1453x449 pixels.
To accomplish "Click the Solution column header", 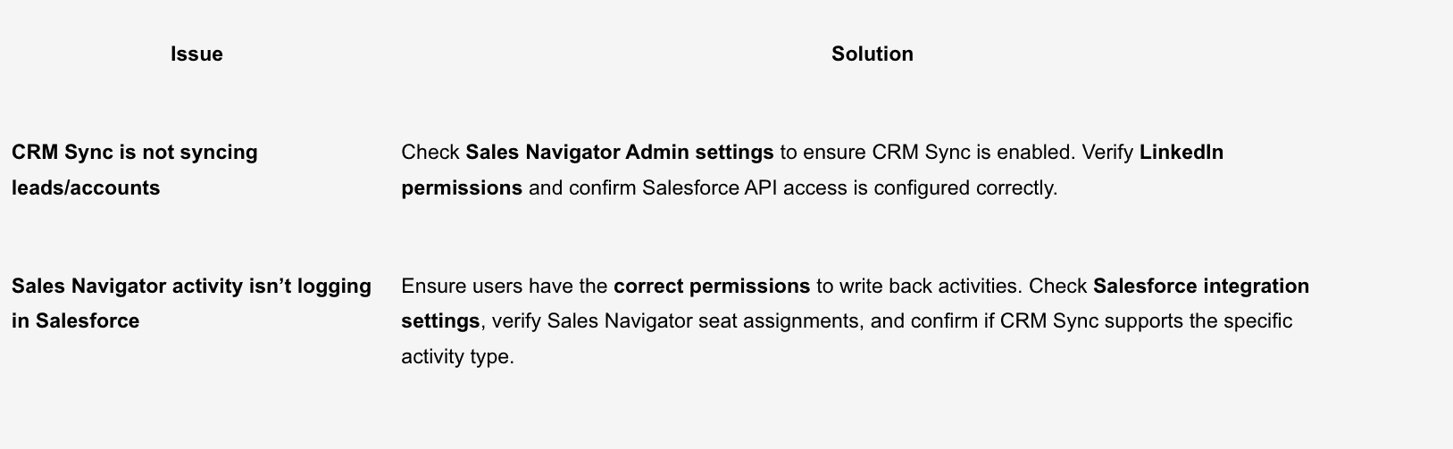I will 872,54.
